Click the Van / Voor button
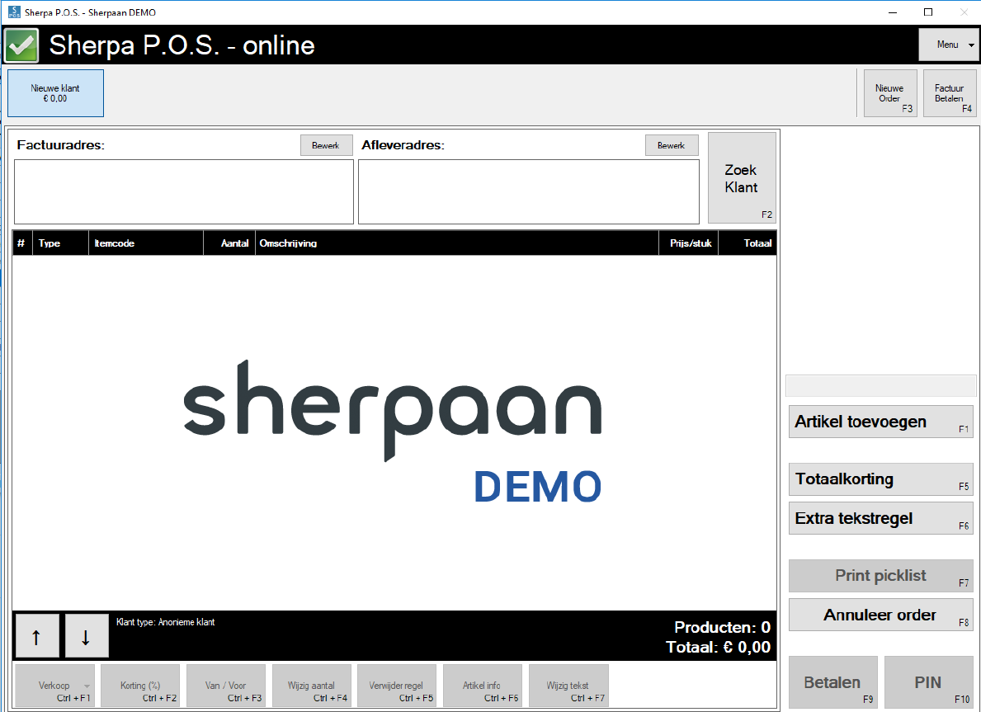The image size is (981, 712). (x=226, y=686)
